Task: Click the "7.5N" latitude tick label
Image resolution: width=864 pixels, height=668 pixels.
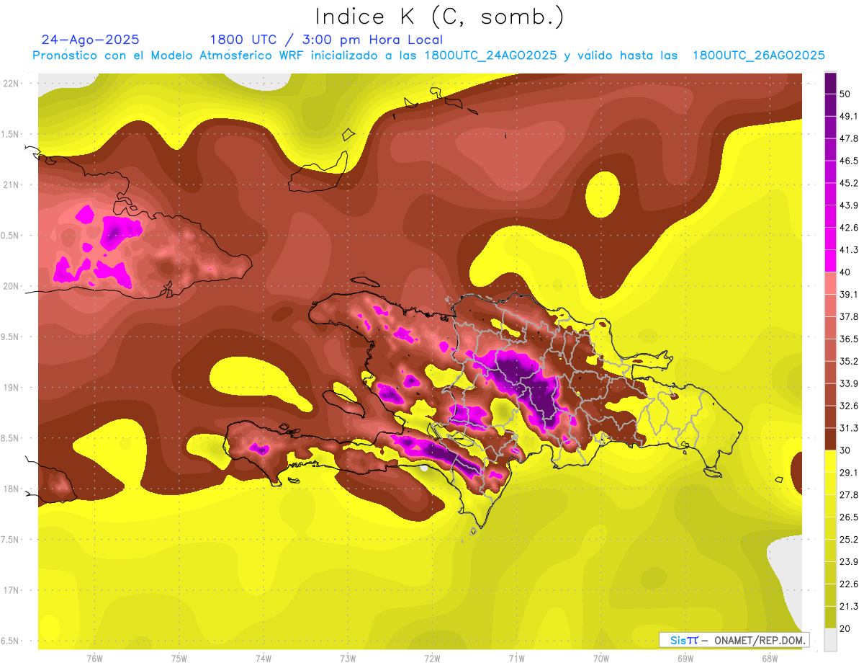Action: [11, 540]
